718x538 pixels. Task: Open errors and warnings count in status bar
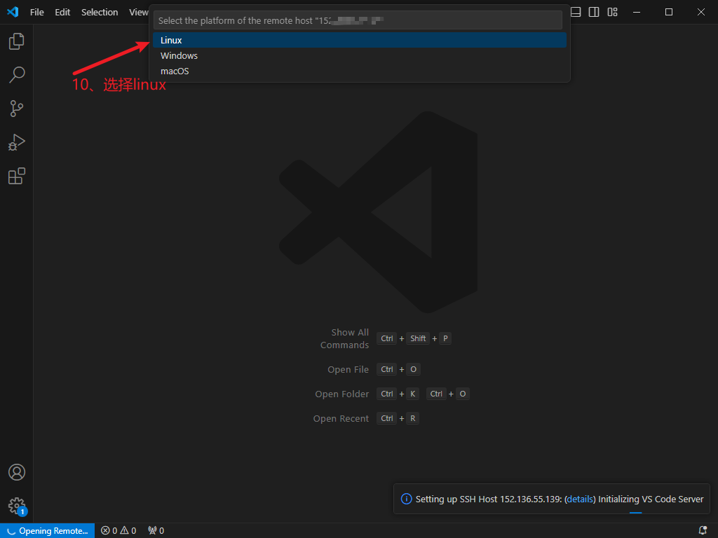coord(118,531)
